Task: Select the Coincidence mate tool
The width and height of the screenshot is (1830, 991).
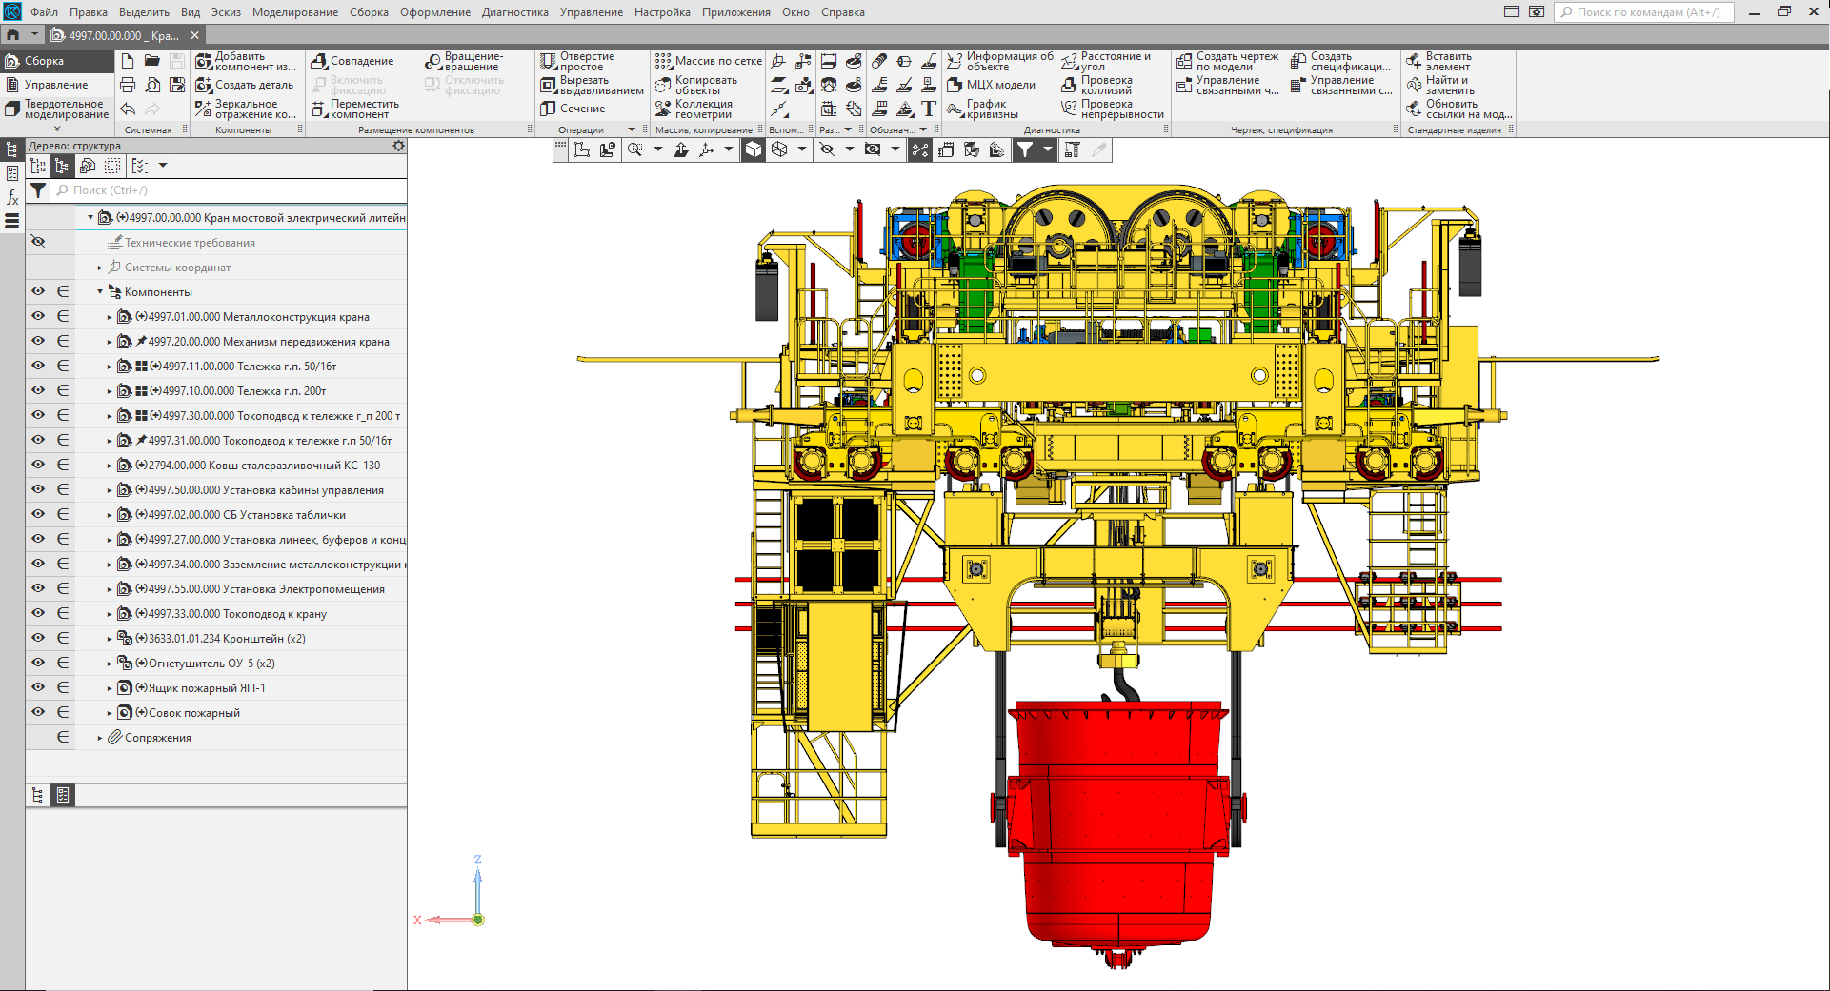Action: [x=352, y=61]
